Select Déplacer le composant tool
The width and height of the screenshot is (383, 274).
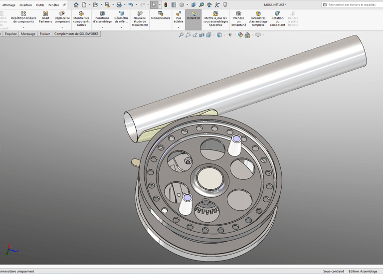pos(62,17)
